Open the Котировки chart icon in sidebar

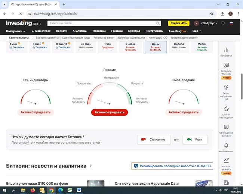[x=226, y=50]
